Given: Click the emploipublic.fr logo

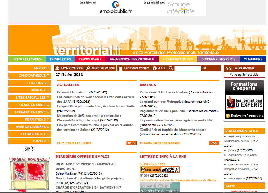Looking at the screenshot, I should (x=116, y=8).
